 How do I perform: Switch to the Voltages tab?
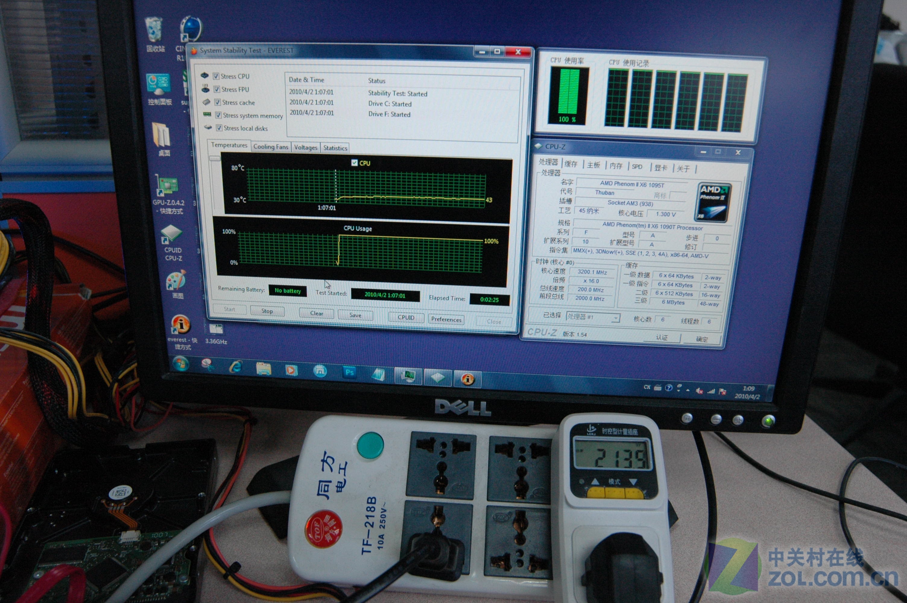(306, 147)
